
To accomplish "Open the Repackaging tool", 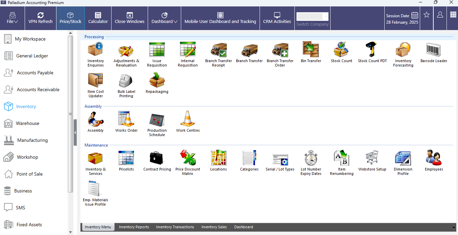I will click(157, 83).
